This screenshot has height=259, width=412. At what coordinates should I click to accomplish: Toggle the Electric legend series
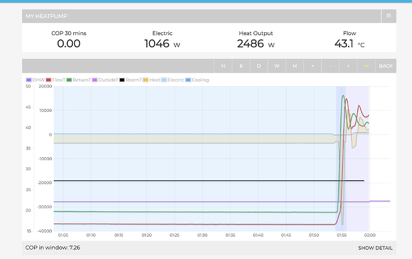173,80
